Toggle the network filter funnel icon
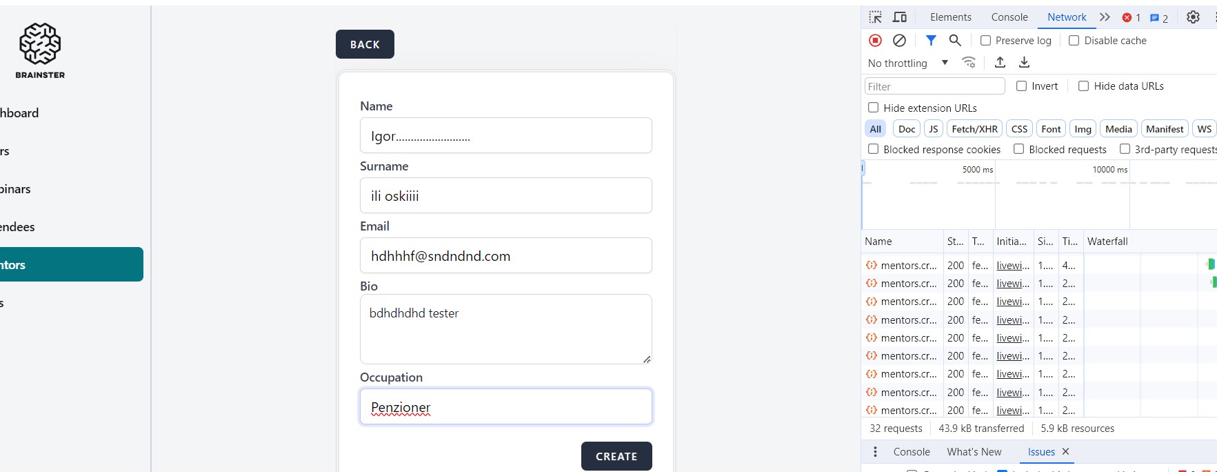The height and width of the screenshot is (472, 1217). pos(931,41)
